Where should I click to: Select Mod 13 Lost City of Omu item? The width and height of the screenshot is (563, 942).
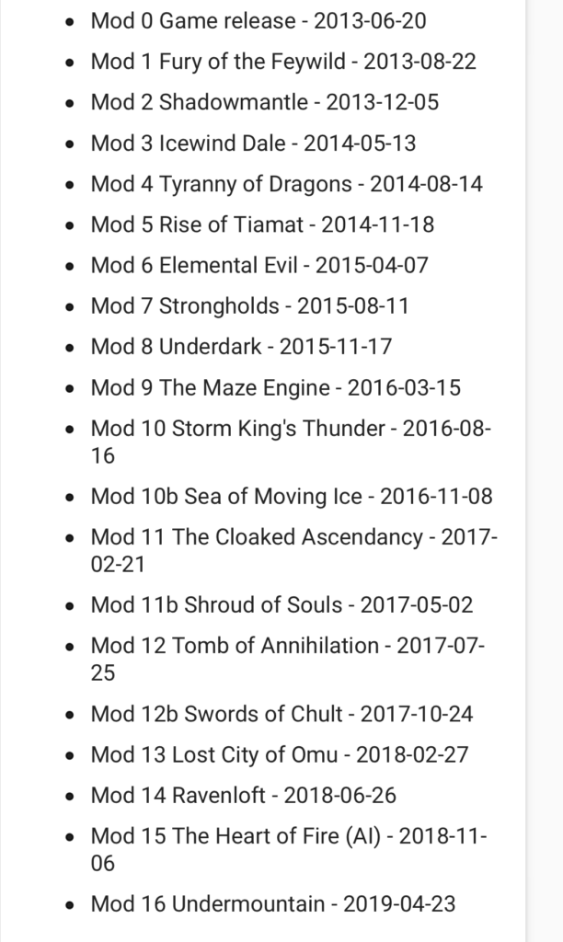pos(279,754)
